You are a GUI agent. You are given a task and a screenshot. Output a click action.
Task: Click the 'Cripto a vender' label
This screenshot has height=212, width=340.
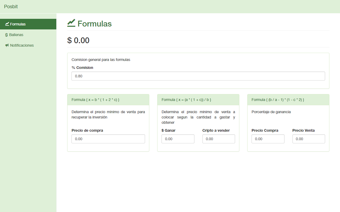coord(216,130)
